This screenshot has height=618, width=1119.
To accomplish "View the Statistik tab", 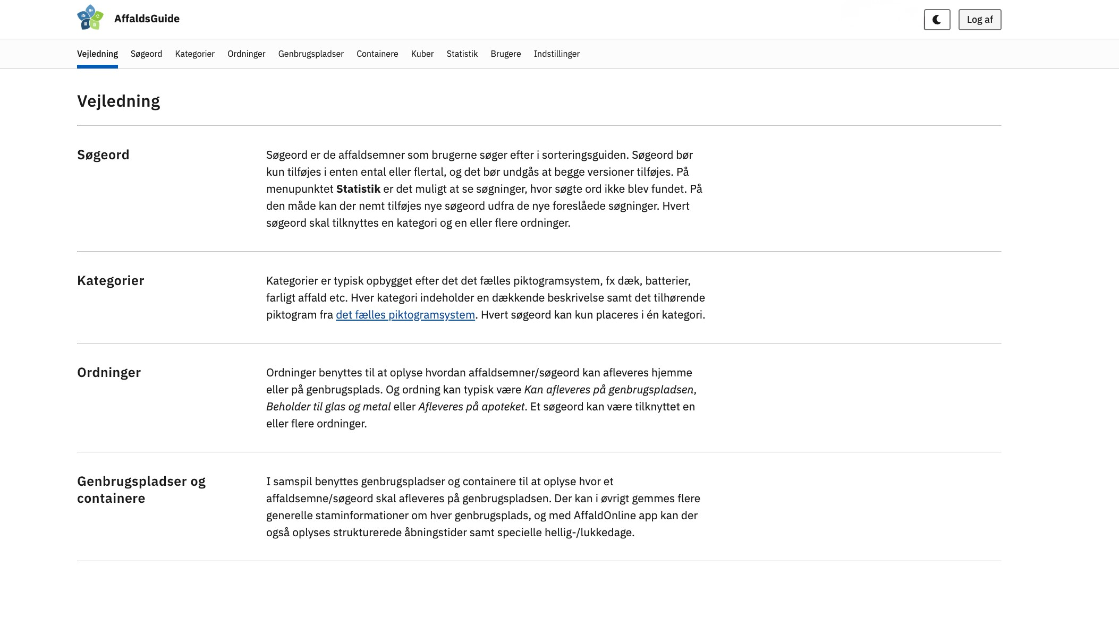I will click(x=462, y=54).
